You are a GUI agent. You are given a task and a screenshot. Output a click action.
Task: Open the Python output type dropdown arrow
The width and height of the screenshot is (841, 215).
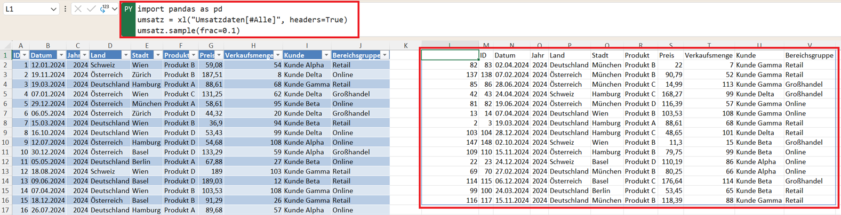pyautogui.click(x=115, y=9)
